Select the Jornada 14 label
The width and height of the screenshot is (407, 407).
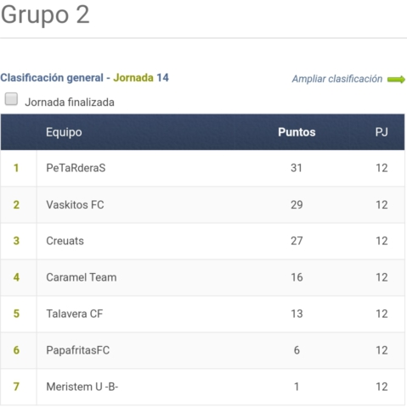tap(141, 78)
